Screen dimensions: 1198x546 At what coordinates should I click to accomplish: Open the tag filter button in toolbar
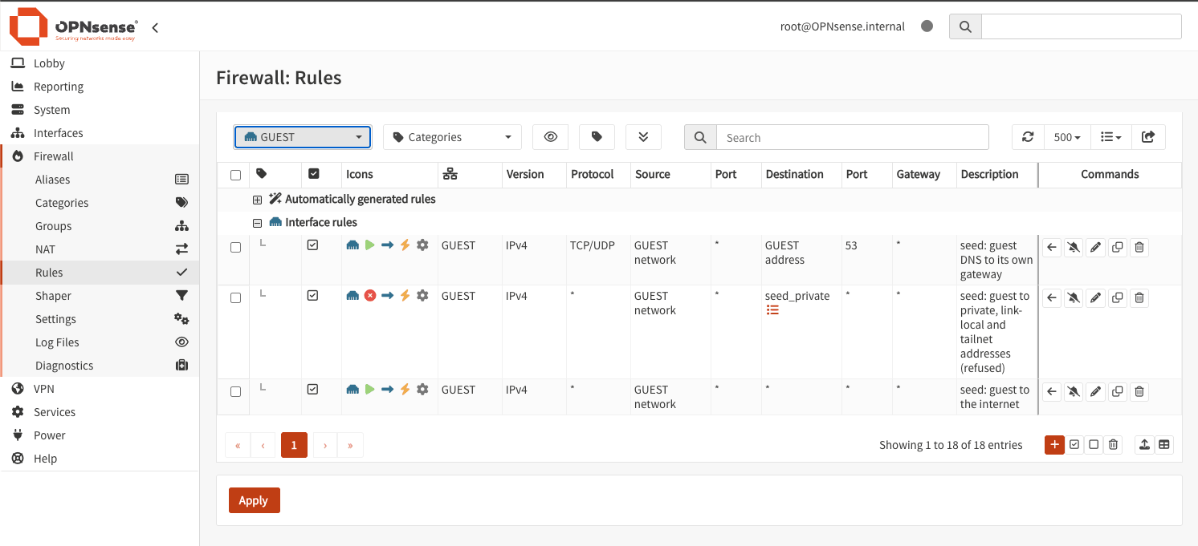[x=597, y=137]
